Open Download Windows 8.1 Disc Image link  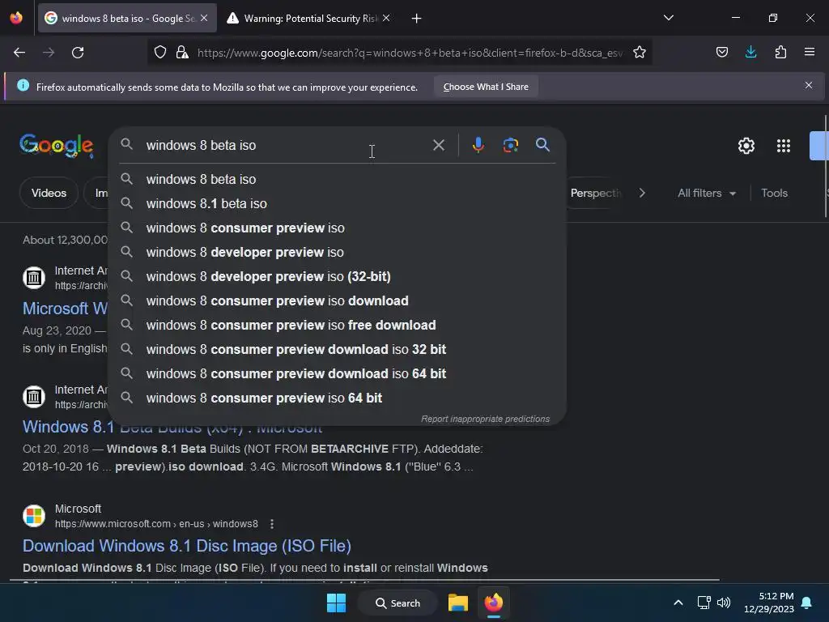tap(187, 545)
